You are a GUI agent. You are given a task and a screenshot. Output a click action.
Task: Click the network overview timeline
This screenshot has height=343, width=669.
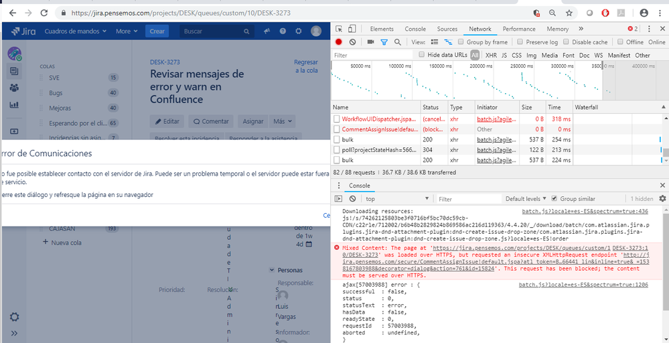pyautogui.click(x=500, y=80)
